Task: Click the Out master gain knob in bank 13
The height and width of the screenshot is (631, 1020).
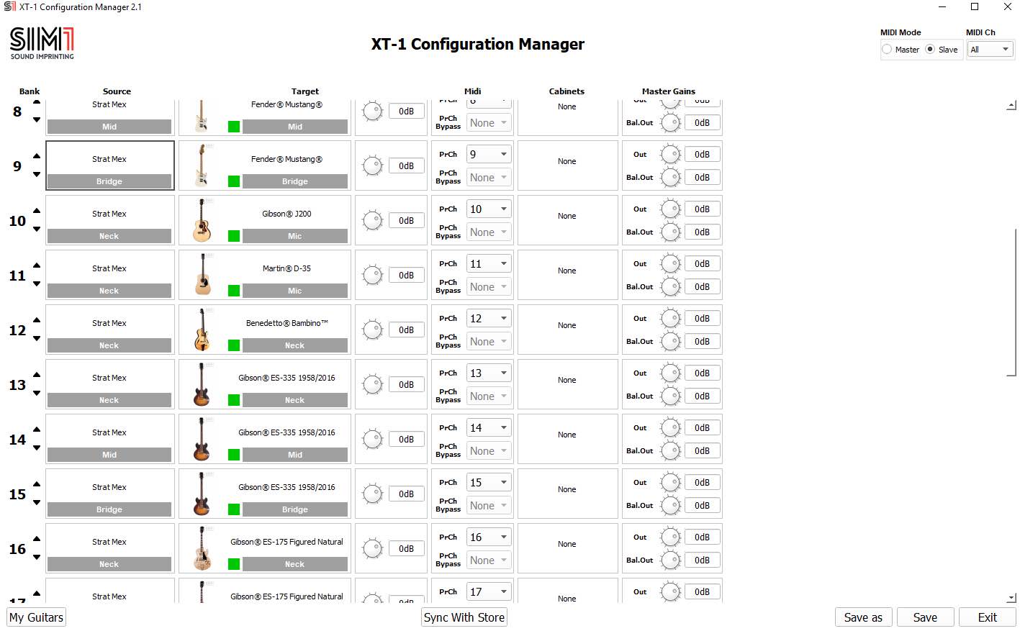Action: click(x=671, y=373)
